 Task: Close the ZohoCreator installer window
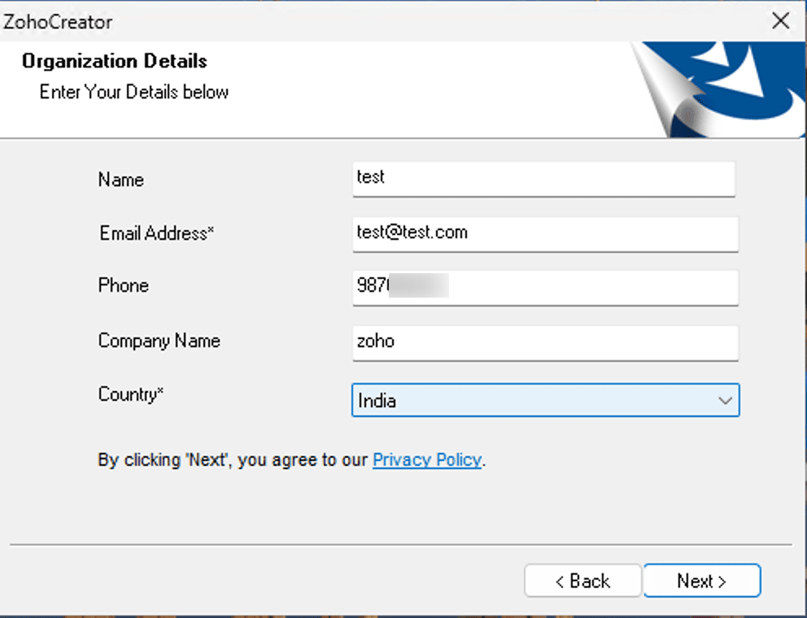780,21
